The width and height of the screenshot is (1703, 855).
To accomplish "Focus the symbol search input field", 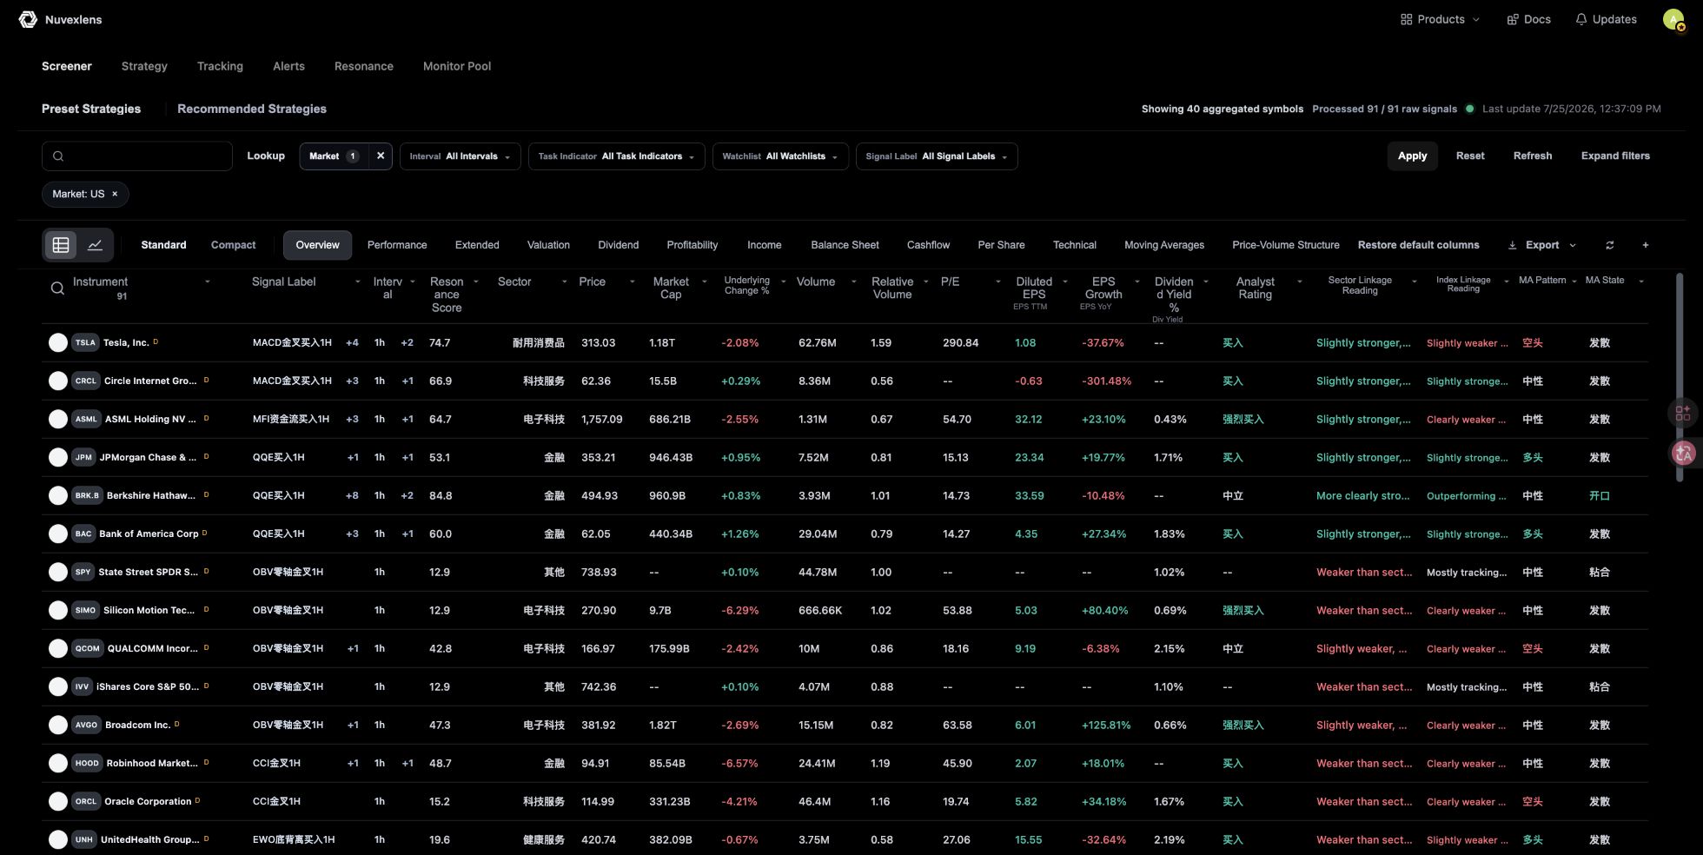I will click(137, 156).
